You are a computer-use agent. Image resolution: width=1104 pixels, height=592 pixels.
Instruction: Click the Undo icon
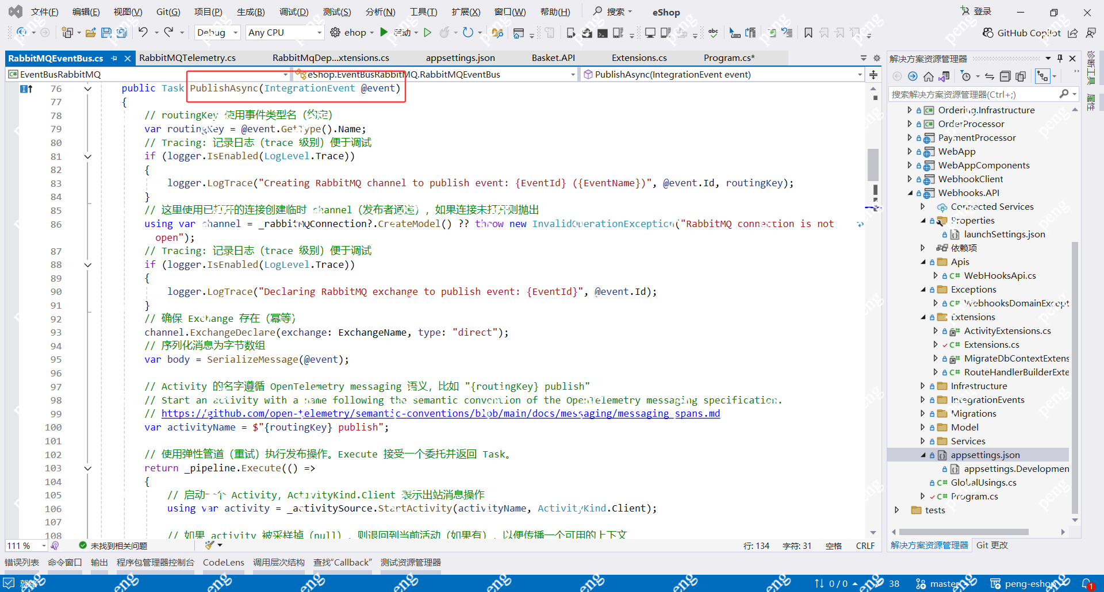pos(144,32)
